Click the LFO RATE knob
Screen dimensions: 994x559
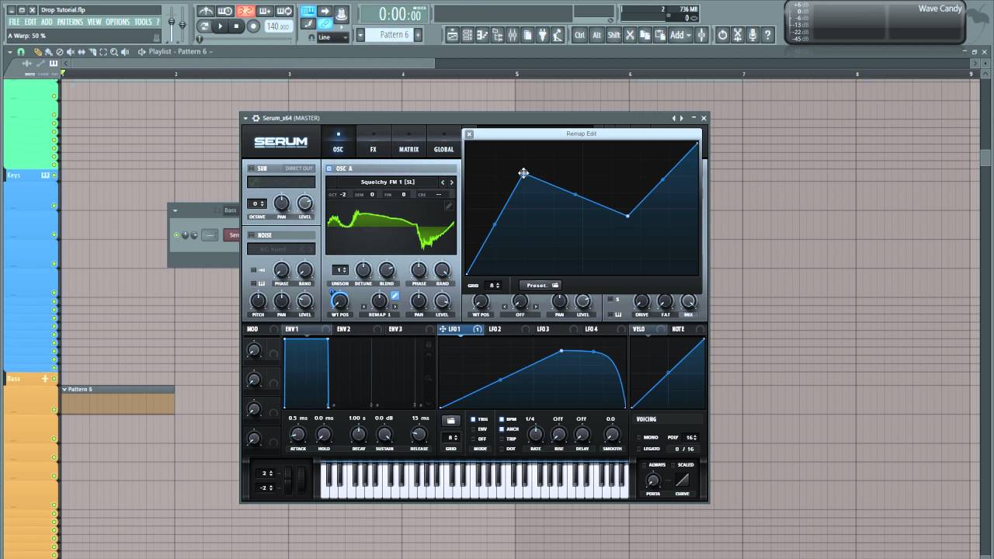[x=535, y=435]
